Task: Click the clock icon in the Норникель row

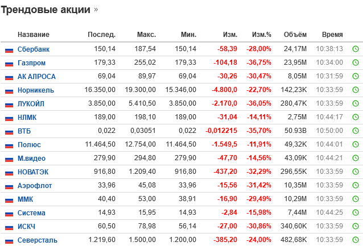Action: click(355, 90)
